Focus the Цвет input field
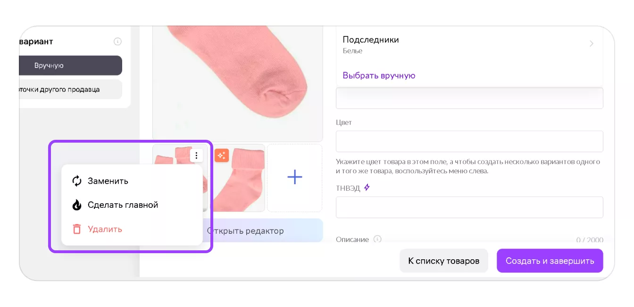 pyautogui.click(x=469, y=141)
